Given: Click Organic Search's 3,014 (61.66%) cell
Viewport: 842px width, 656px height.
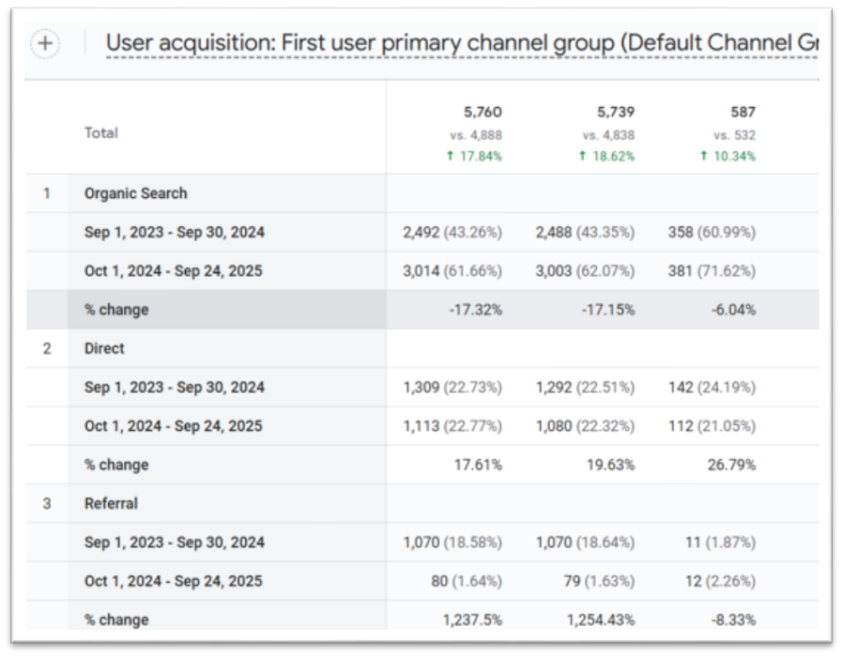Looking at the screenshot, I should [452, 271].
